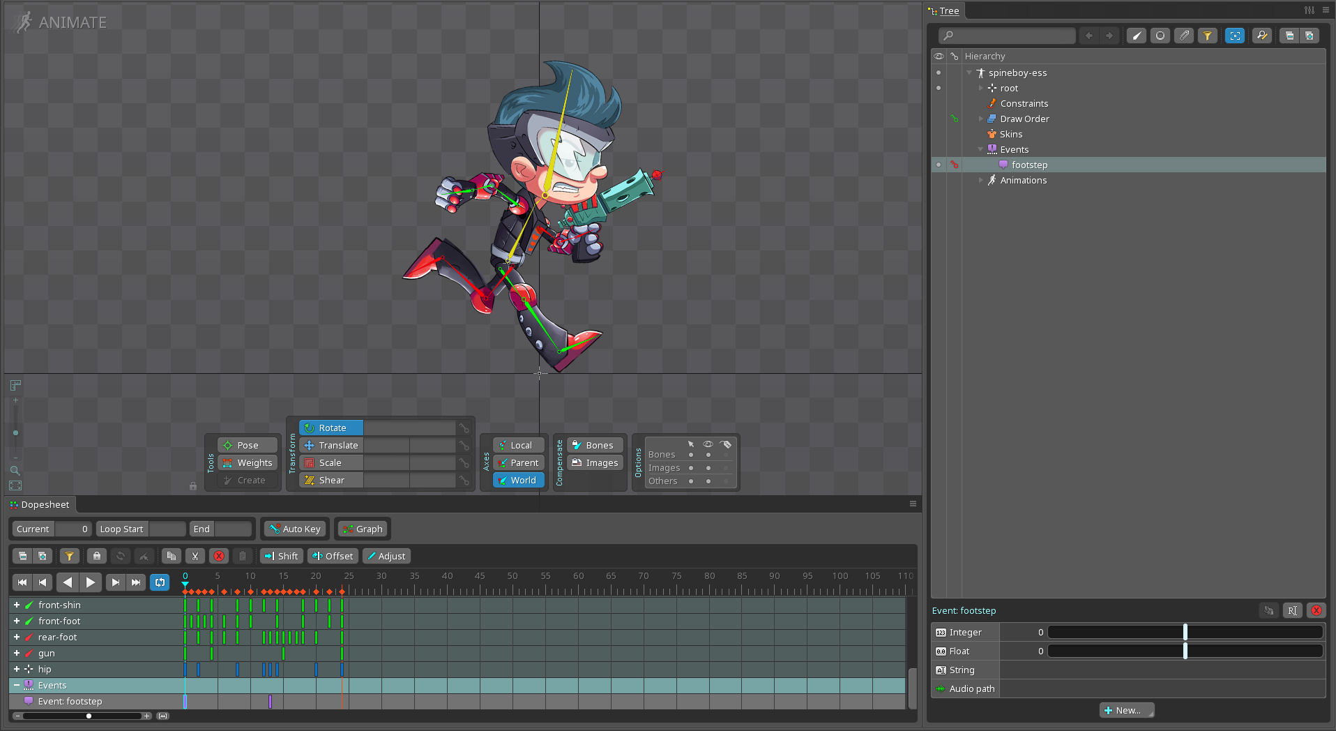Open the Graph view
Image resolution: width=1336 pixels, height=731 pixels.
363,529
